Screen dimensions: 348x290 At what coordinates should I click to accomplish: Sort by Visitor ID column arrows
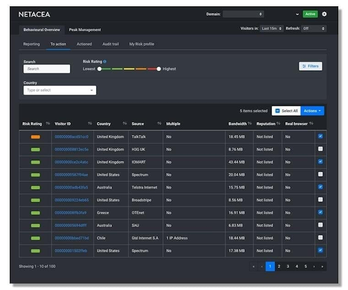point(90,123)
